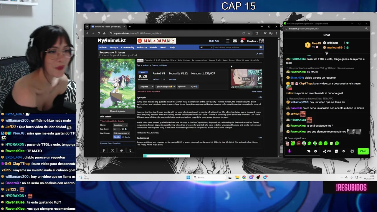The height and width of the screenshot is (212, 377).
Task: Click the blue Update button
Action: pos(117,137)
